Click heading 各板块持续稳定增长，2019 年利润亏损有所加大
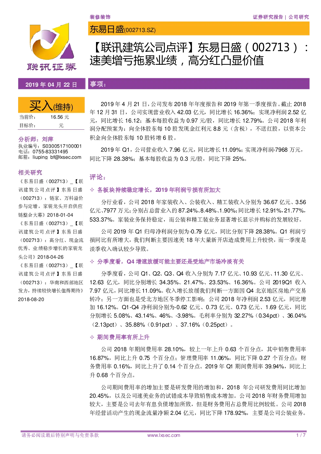The height and width of the screenshot is (454, 321). pos(159,190)
